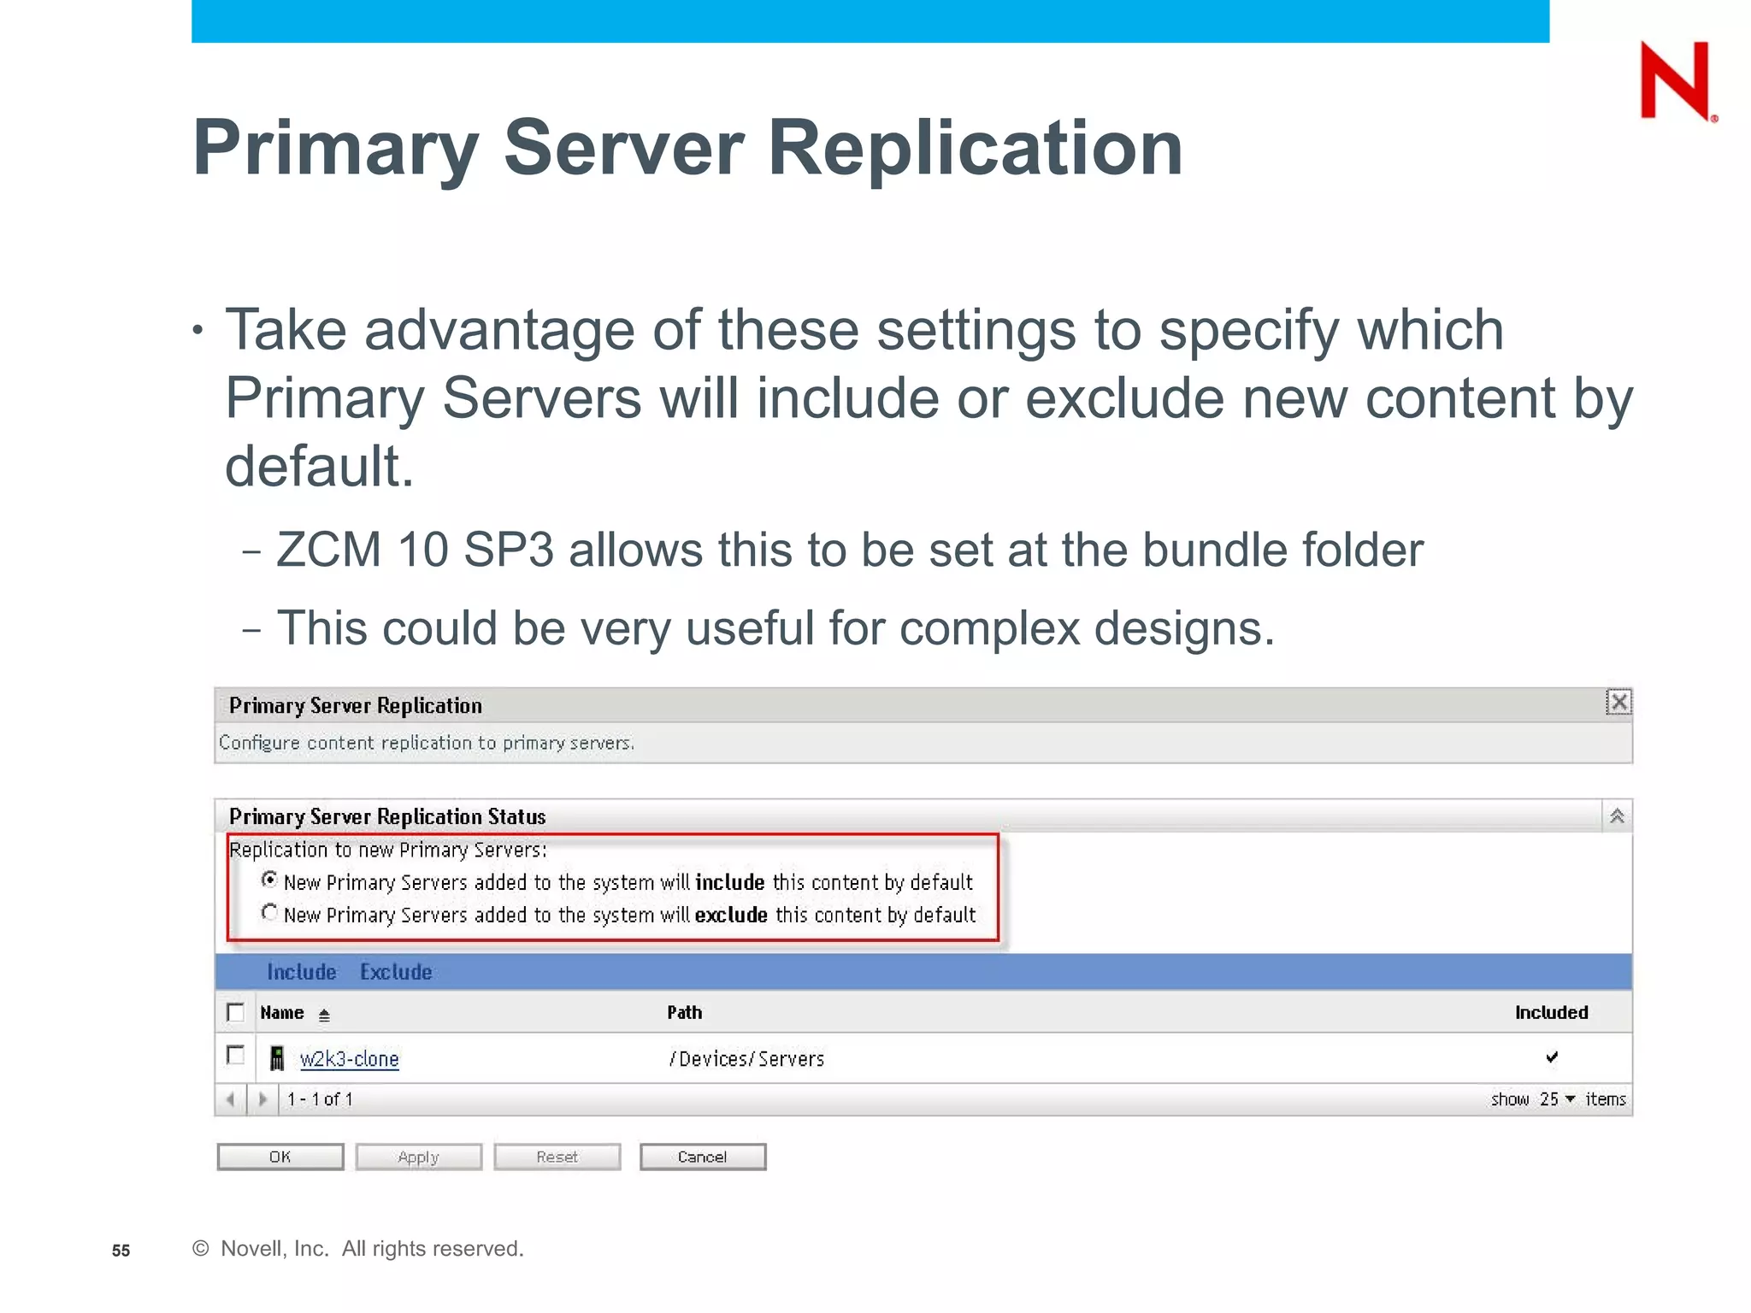Click the Path column header
The image size is (1751, 1313).
coord(685,1013)
